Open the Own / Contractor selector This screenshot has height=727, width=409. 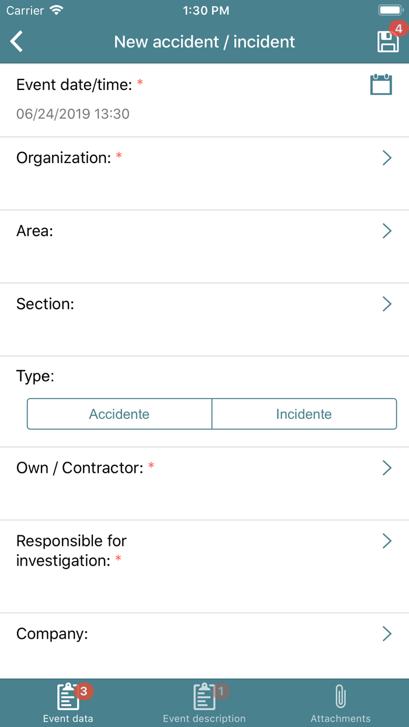coord(386,468)
